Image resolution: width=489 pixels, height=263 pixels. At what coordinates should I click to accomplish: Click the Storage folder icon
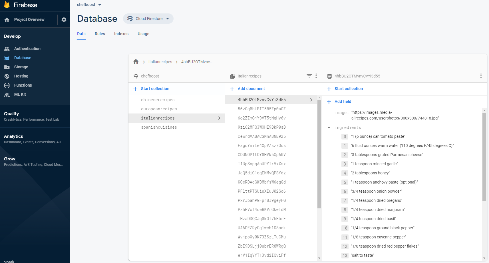7,67
